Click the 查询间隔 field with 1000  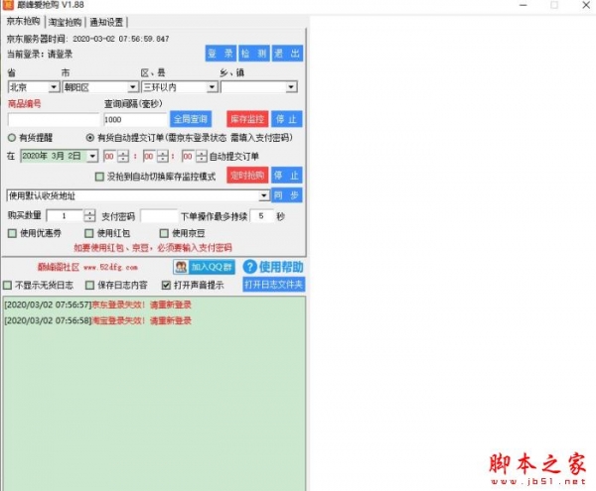135,119
